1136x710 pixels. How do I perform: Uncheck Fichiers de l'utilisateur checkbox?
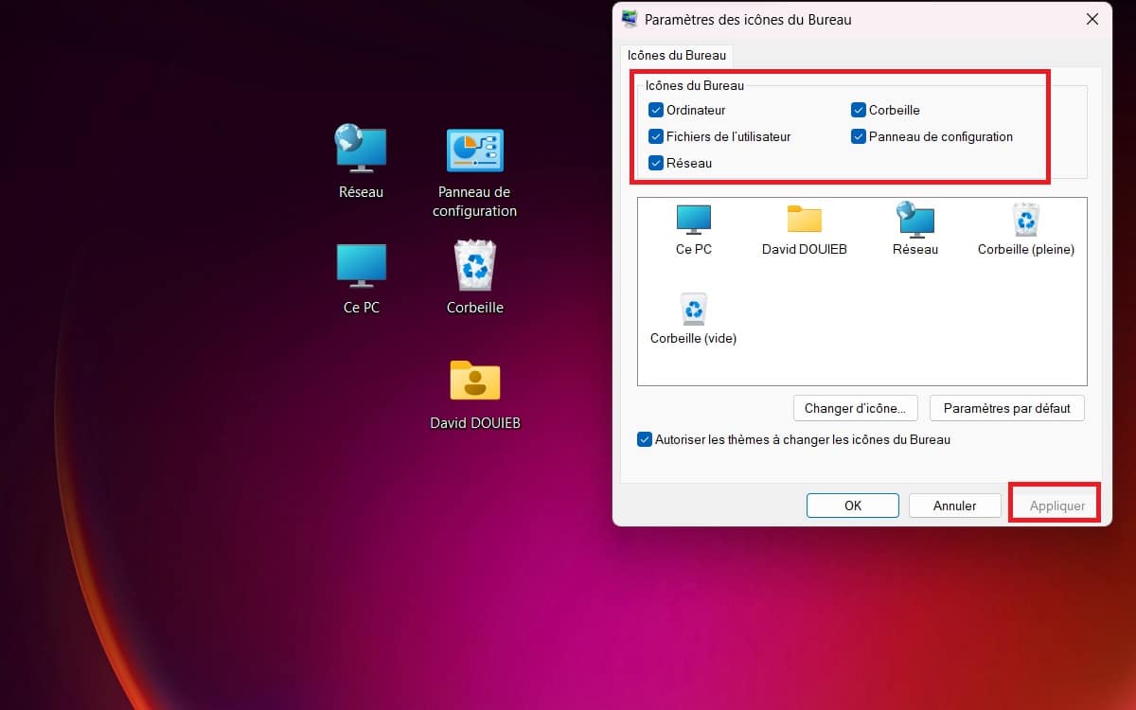[656, 136]
